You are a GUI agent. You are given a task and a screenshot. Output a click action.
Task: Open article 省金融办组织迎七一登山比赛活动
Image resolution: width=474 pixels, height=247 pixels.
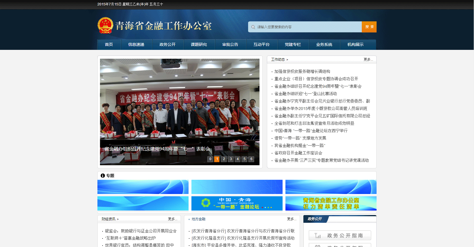pyautogui.click(x=306, y=94)
